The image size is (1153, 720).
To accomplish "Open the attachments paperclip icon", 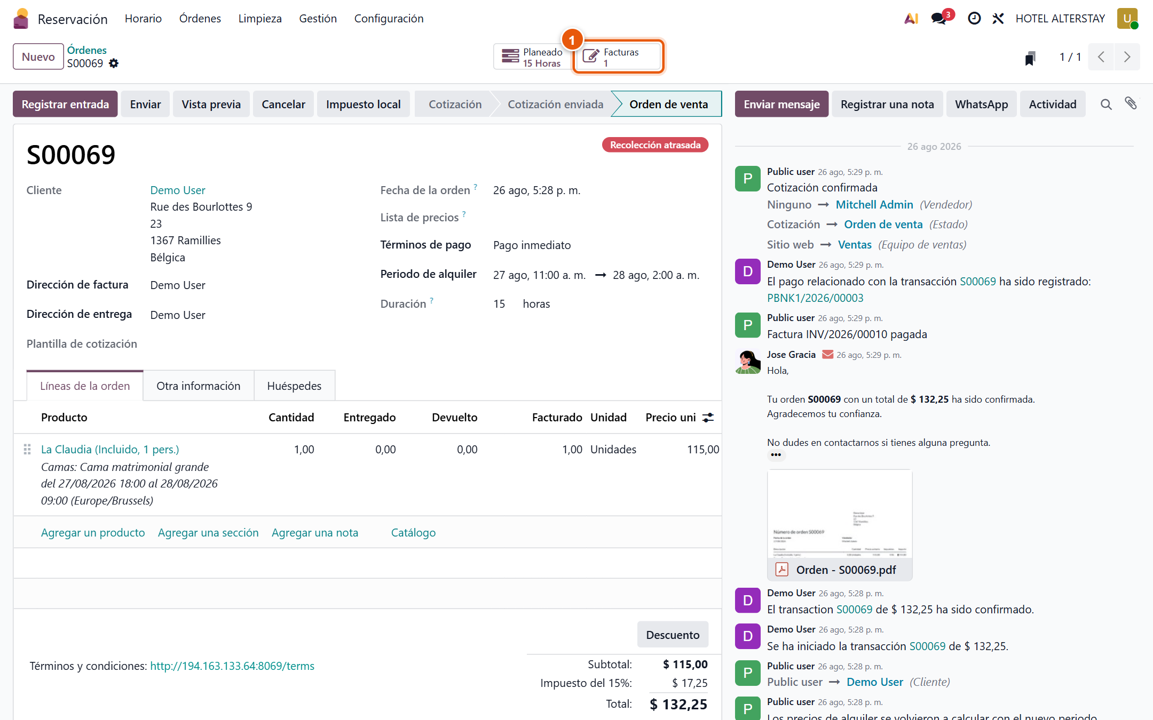I will coord(1131,103).
